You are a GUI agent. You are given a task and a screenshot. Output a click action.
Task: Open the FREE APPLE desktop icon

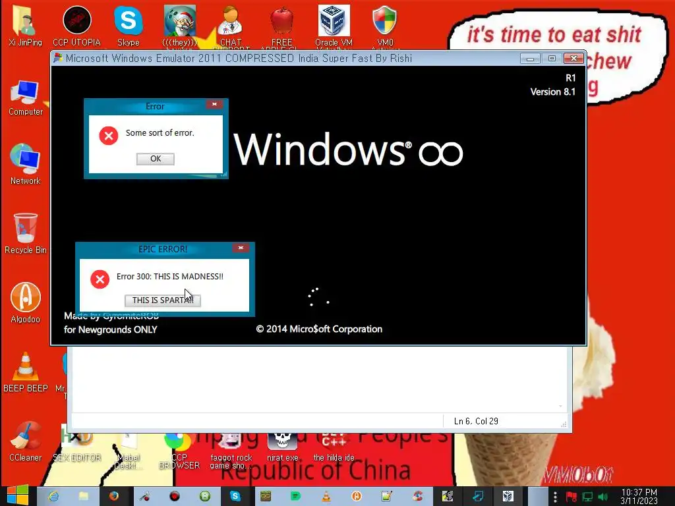point(282,25)
